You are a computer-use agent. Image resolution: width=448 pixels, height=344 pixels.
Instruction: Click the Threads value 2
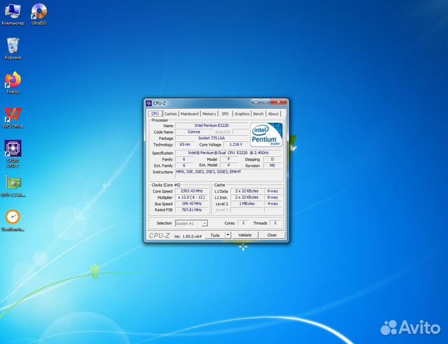275,223
